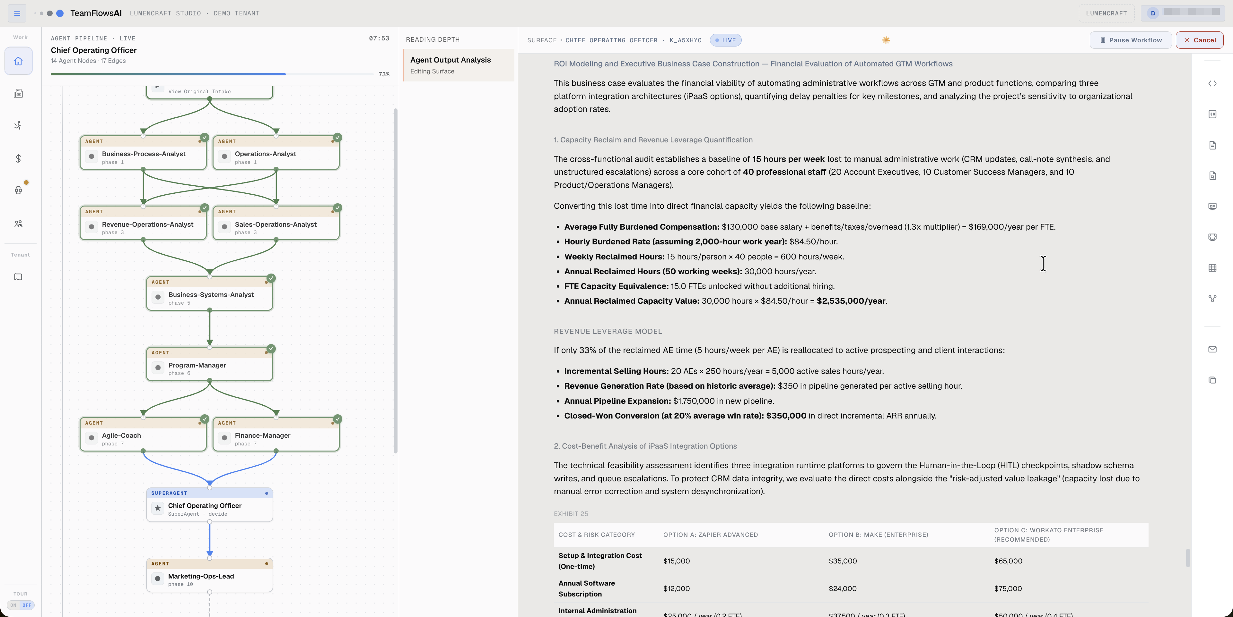The image size is (1233, 617).
Task: Open the Tenant bookmark icon
Action: tap(18, 277)
